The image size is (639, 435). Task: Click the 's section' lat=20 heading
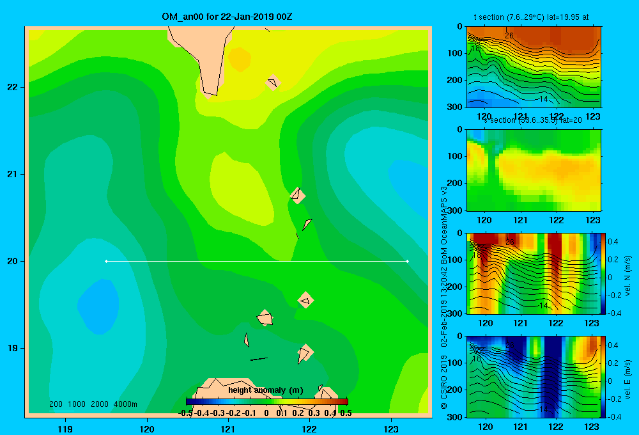532,120
